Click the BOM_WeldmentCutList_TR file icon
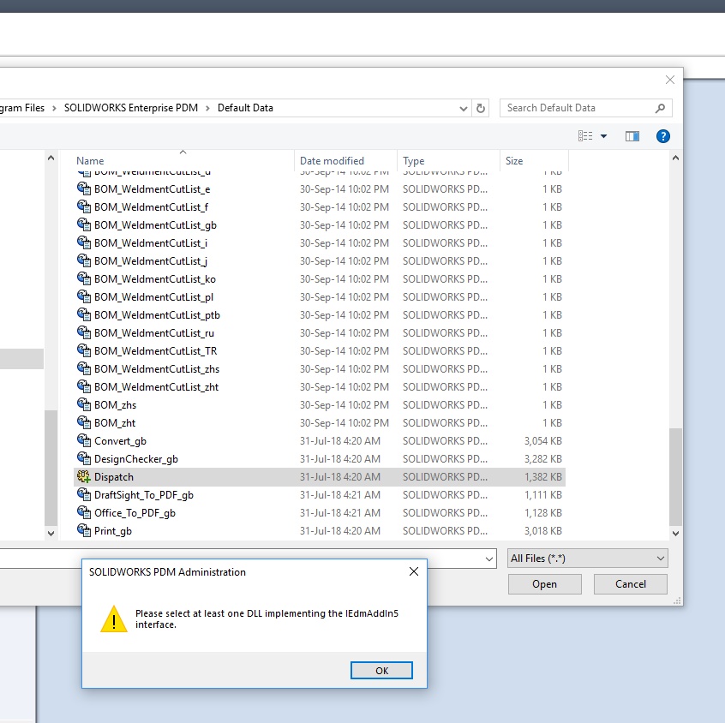The height and width of the screenshot is (723, 725). pyautogui.click(x=84, y=351)
